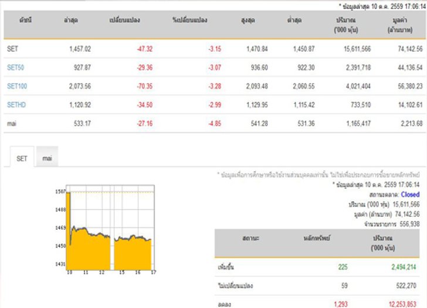Select SET50 low value 922.30

(306, 68)
